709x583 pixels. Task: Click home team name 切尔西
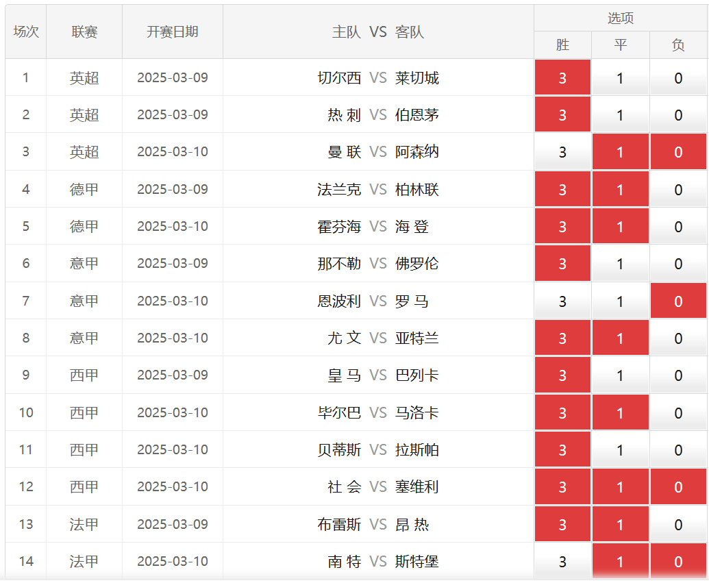coord(339,78)
